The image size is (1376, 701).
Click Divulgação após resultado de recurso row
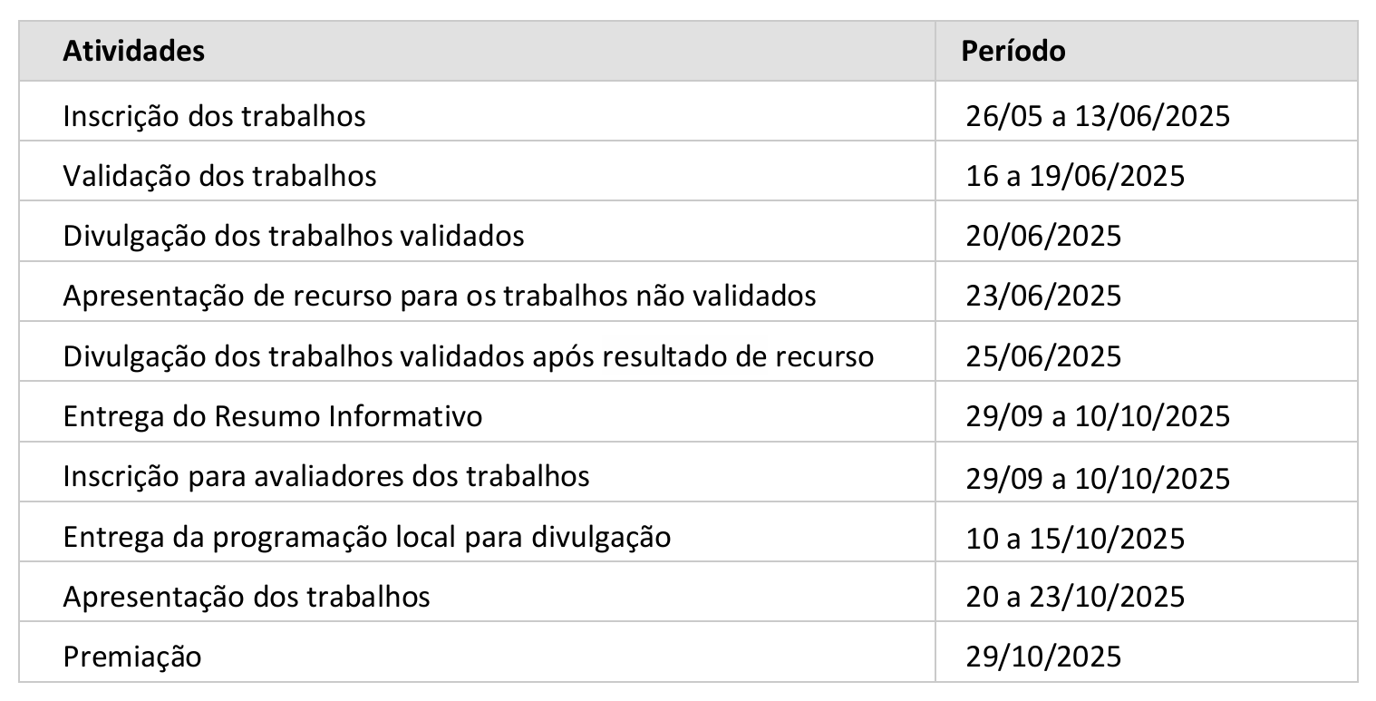tap(688, 351)
